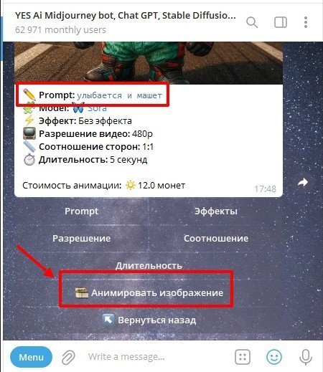323x372 pixels.
Task: Choose the Соотношение inline button
Action: pyautogui.click(x=216, y=239)
